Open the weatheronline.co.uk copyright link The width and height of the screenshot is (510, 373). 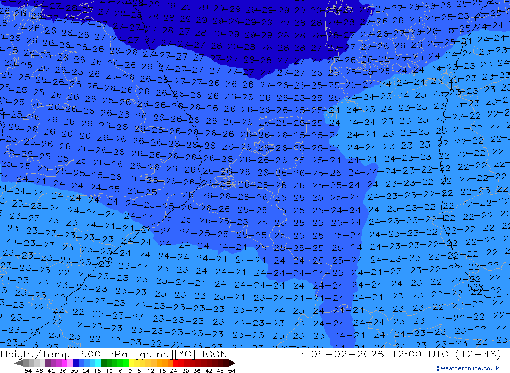(x=467, y=368)
